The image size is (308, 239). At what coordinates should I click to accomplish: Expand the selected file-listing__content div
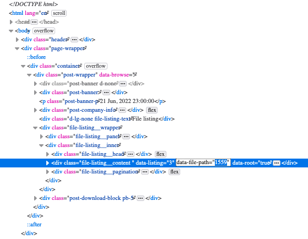[x=48, y=163]
